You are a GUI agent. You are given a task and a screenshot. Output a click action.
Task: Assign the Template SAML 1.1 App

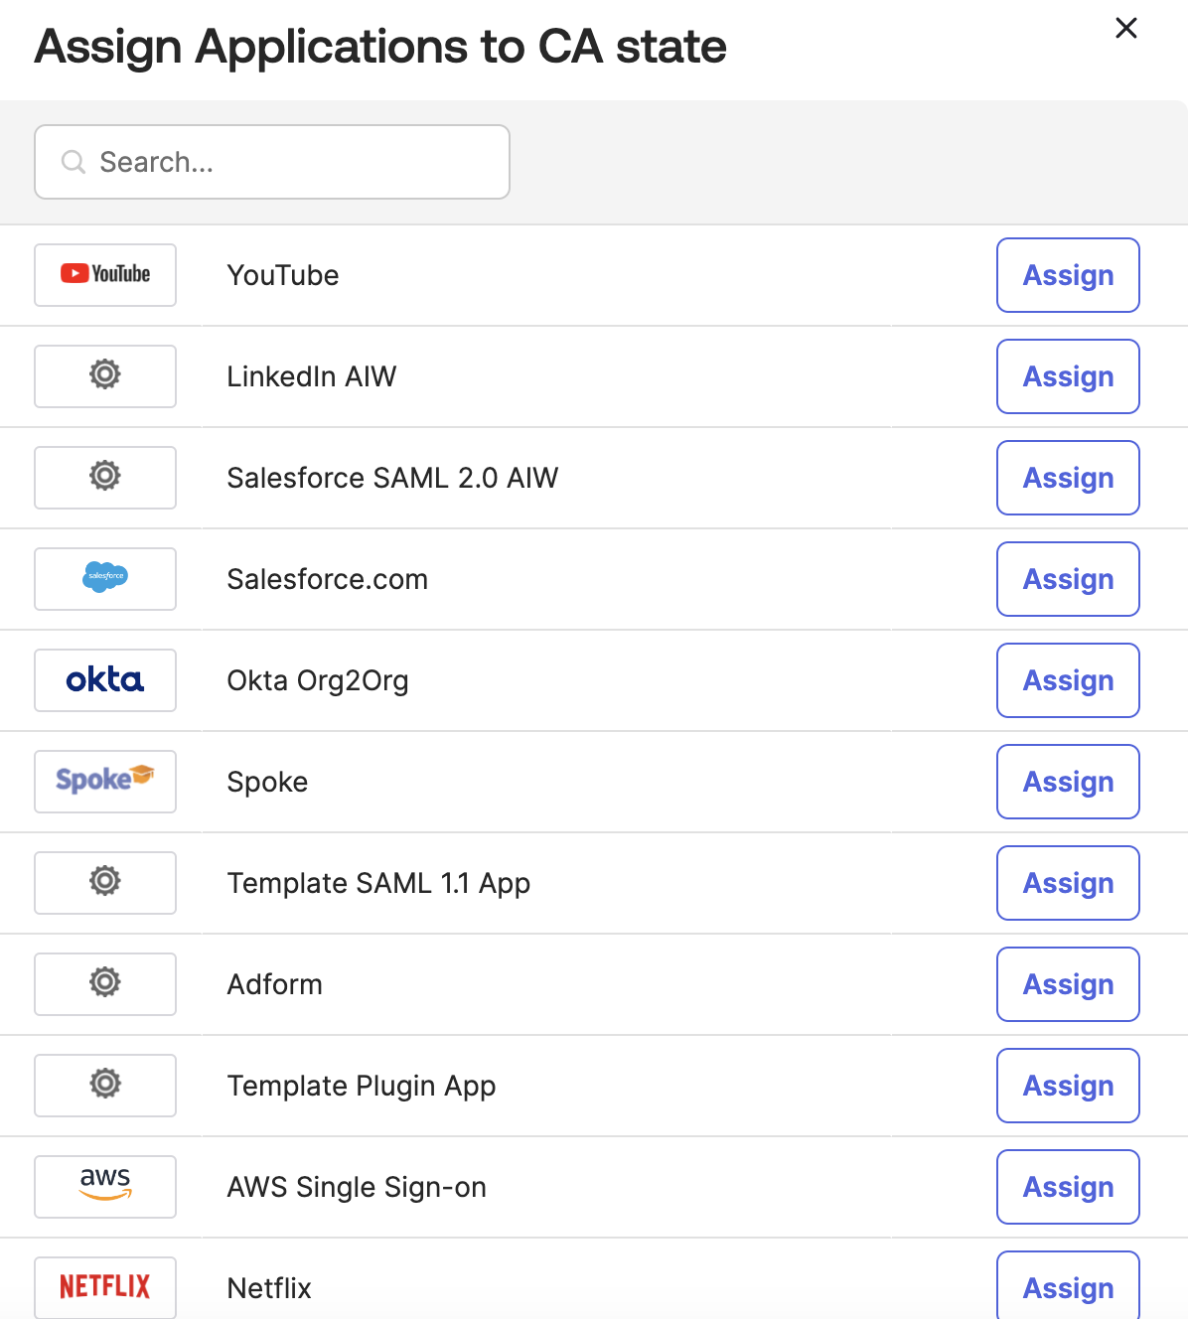(x=1068, y=883)
